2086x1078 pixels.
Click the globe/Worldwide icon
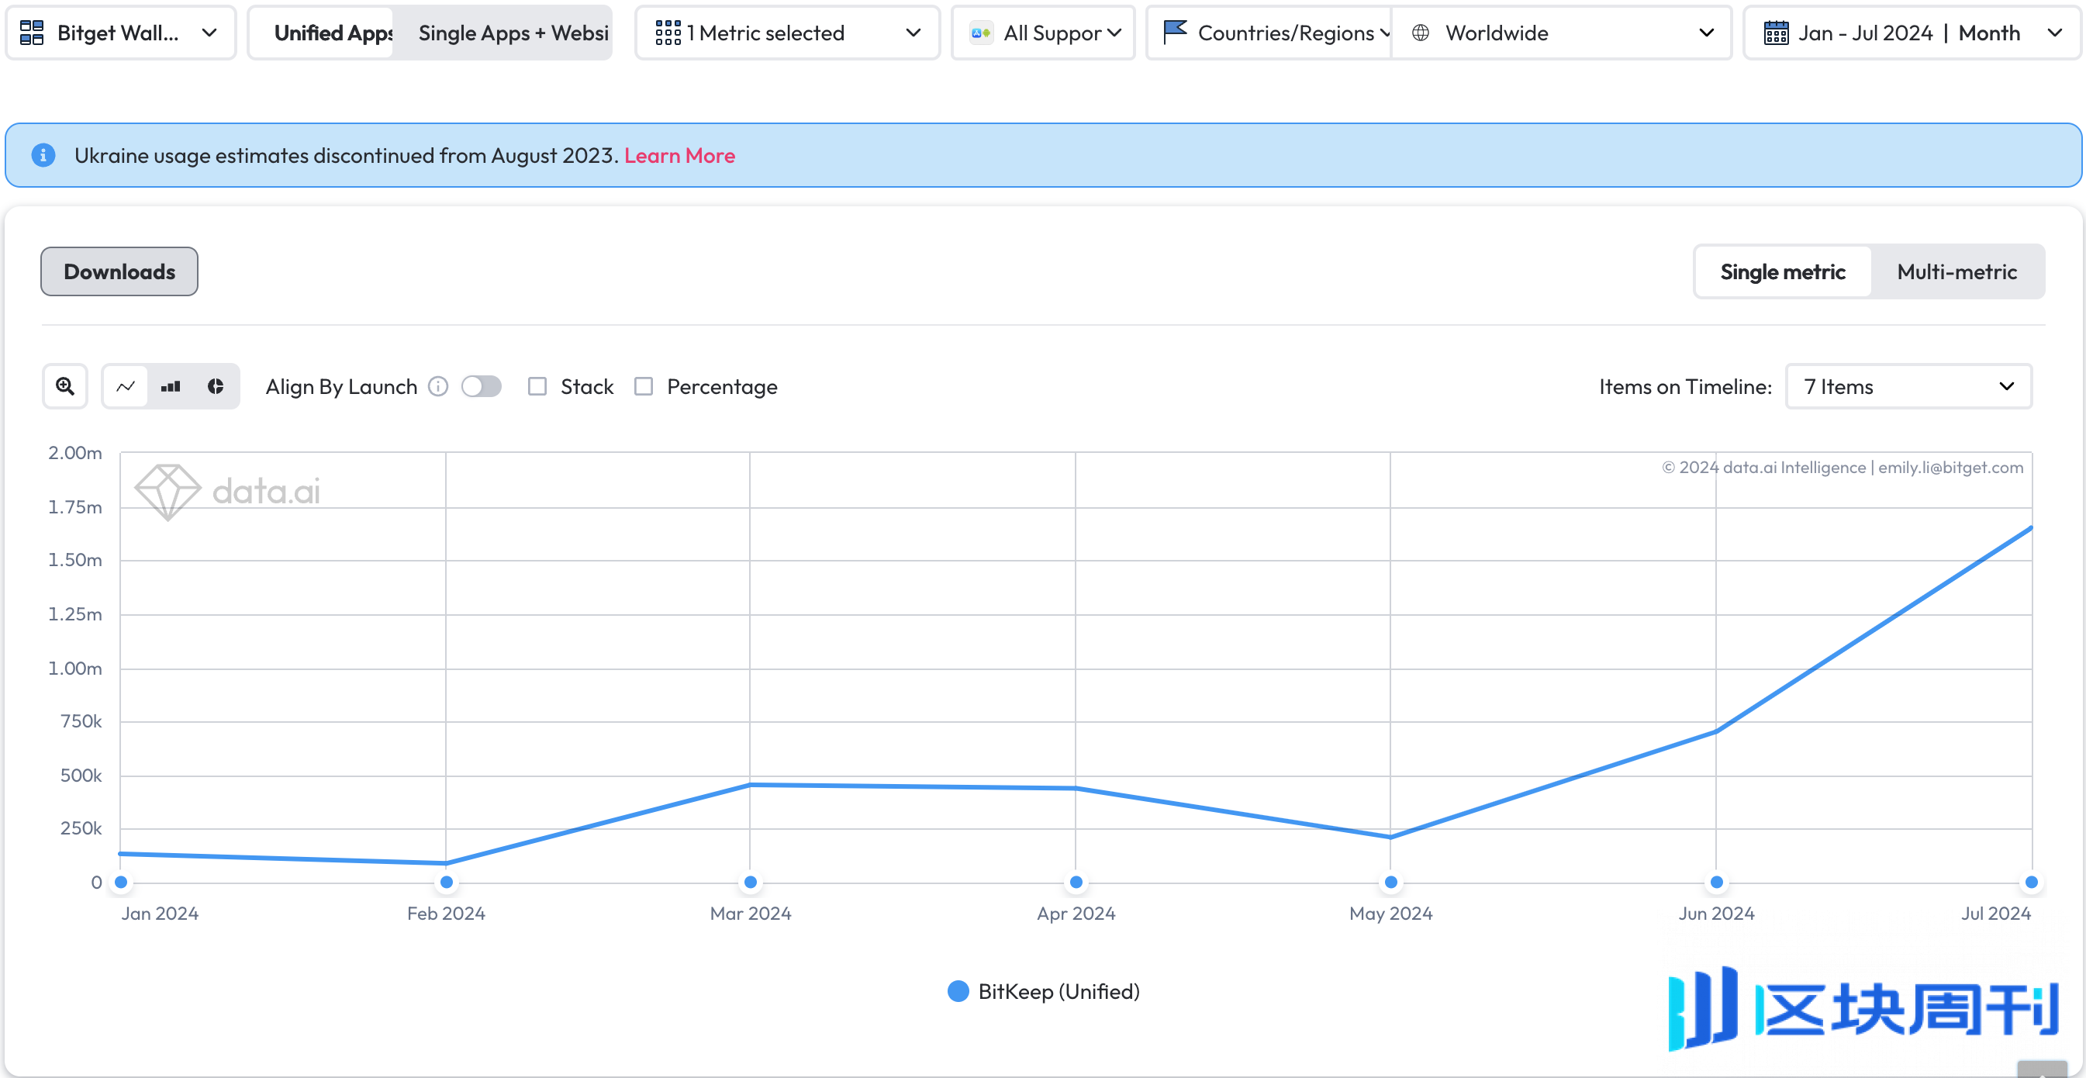pyautogui.click(x=1421, y=33)
